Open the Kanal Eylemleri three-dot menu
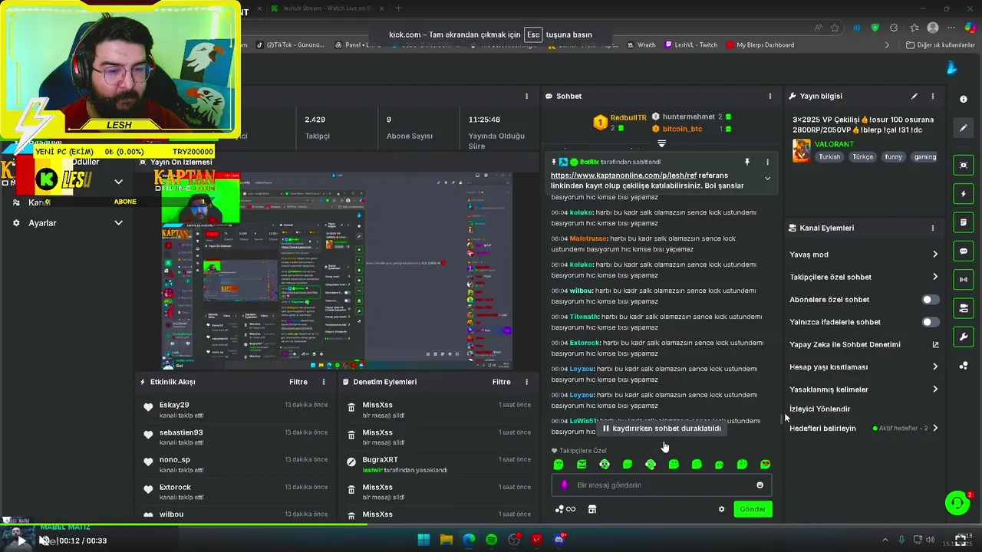The height and width of the screenshot is (552, 982). 933,228
